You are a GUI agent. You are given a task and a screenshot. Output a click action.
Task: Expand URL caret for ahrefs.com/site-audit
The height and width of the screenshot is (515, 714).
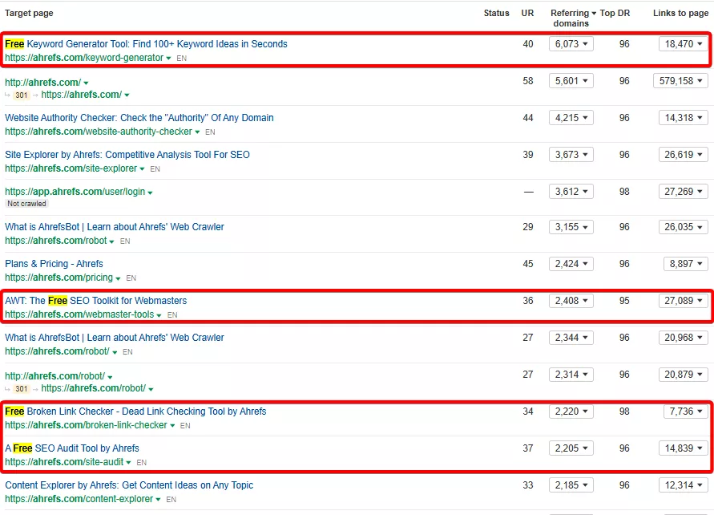[x=128, y=463]
